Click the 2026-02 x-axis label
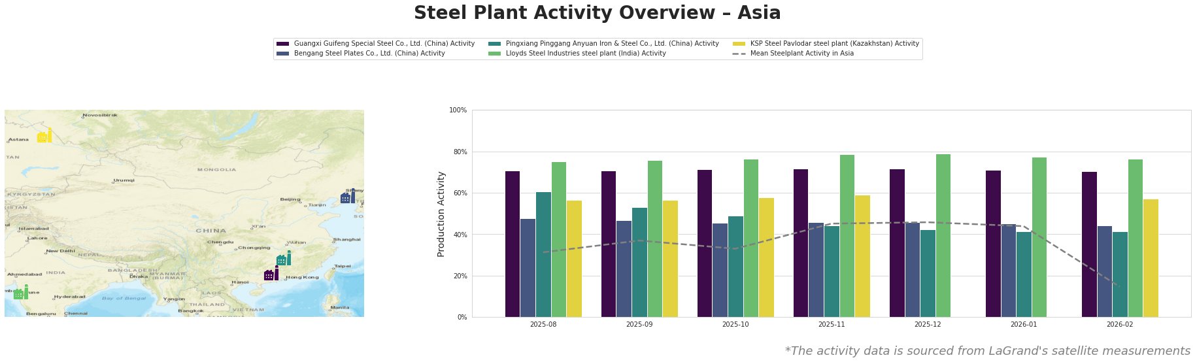The image size is (1195, 362). point(1120,324)
